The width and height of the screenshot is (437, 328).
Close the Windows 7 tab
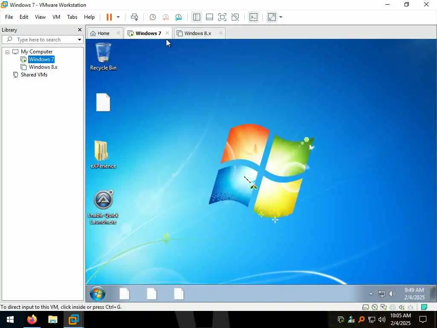tap(167, 33)
